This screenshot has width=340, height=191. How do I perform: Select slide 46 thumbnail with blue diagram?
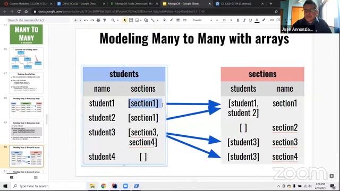[x=26, y=58]
